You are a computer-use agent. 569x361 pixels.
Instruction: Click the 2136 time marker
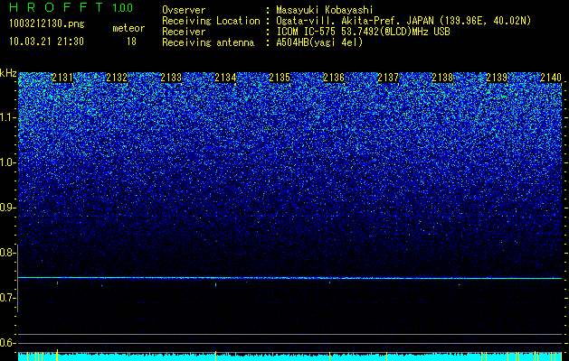(x=334, y=78)
